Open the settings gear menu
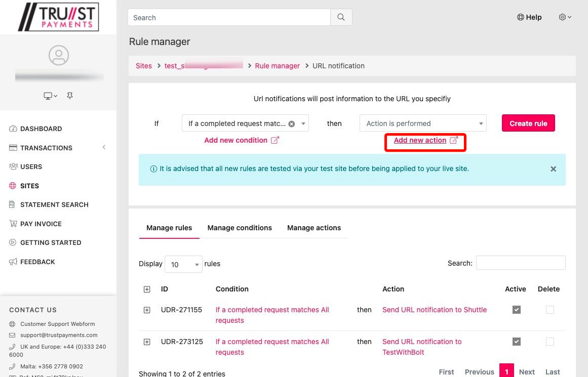Viewport: 588px width, 377px height. click(x=565, y=17)
